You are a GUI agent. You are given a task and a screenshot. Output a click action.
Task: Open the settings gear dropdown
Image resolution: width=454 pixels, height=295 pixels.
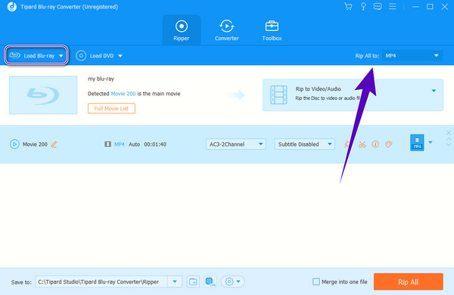[x=233, y=281]
